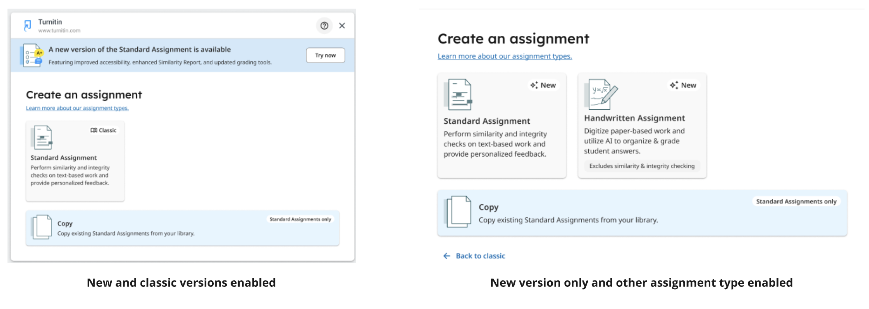Click 'www.turnitin.com' text in dialog header
The image size is (869, 309).
59,31
